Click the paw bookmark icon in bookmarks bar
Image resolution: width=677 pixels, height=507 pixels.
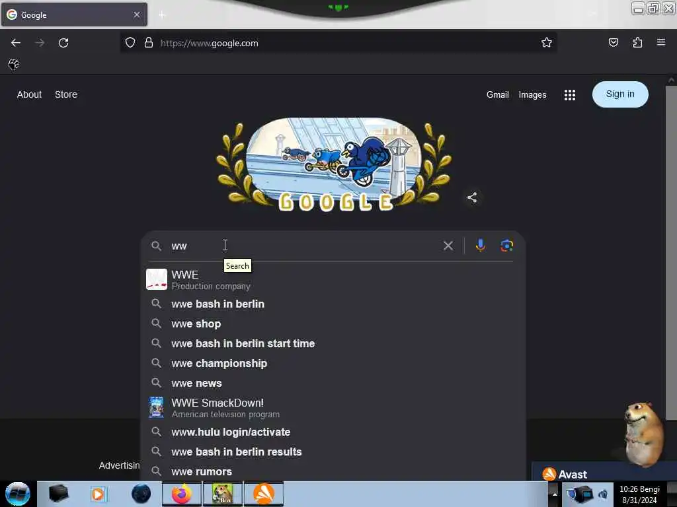pos(13,65)
